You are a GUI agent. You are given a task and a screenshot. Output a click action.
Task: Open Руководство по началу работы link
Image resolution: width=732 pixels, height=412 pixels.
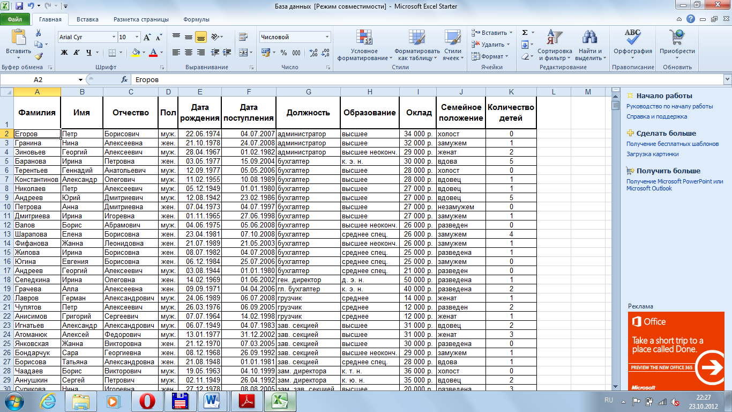(x=669, y=106)
